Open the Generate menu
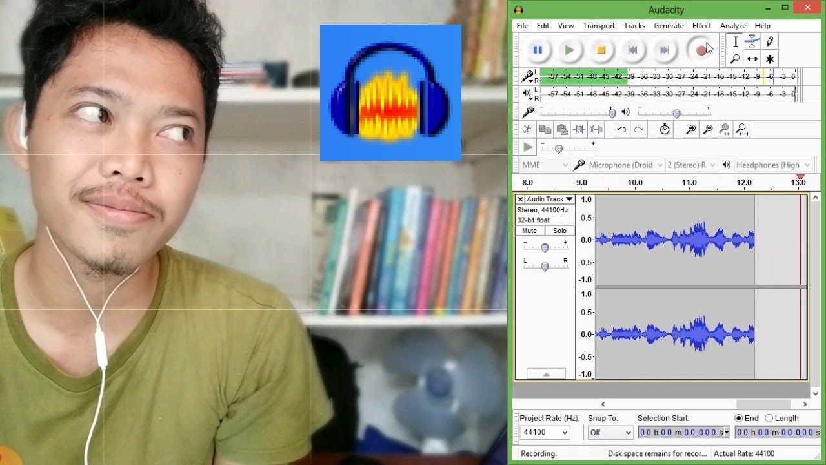This screenshot has width=826, height=465. [669, 26]
